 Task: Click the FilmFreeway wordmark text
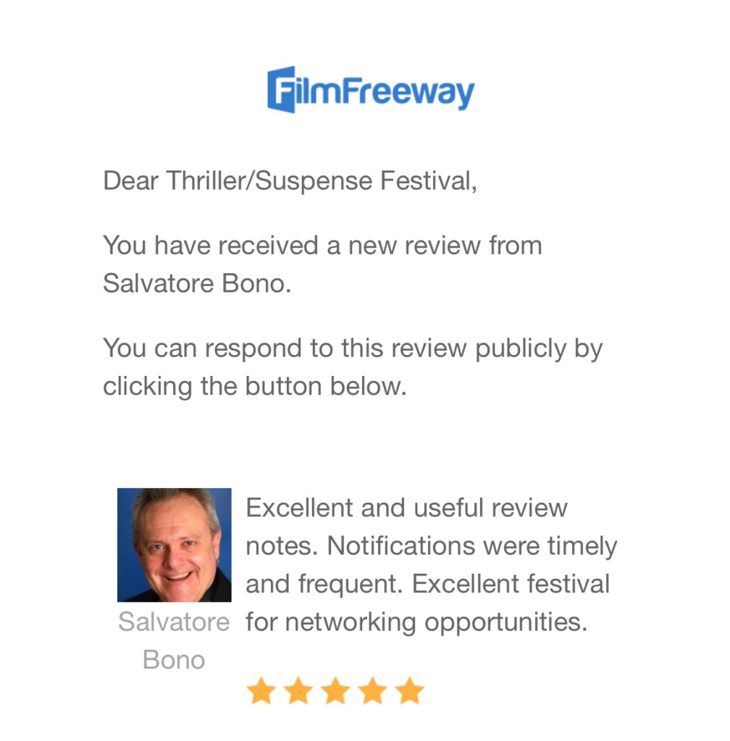tap(385, 92)
